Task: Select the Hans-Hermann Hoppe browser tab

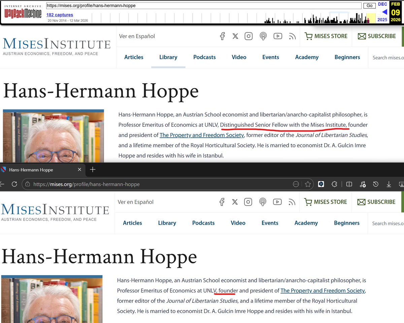Action: point(43,170)
